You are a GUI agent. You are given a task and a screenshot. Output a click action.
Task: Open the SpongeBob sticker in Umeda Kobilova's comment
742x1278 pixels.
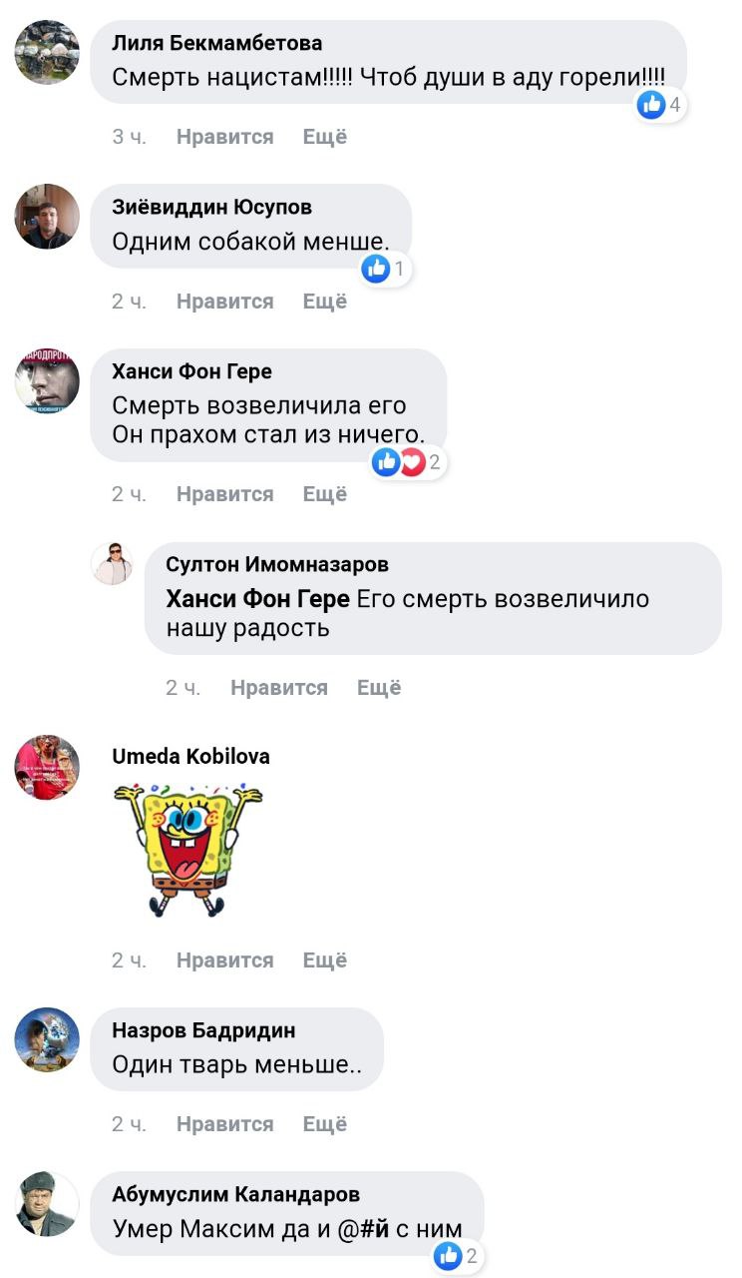click(x=187, y=849)
